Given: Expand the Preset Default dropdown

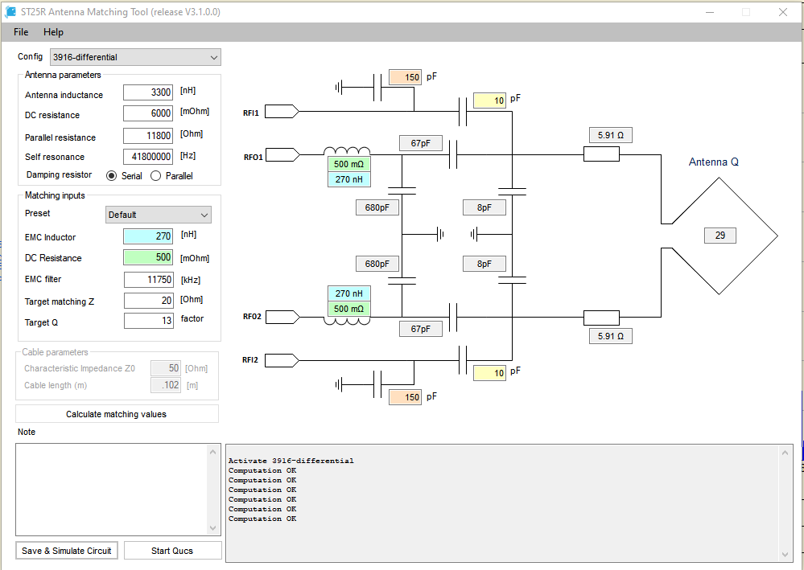Looking at the screenshot, I should (159, 215).
